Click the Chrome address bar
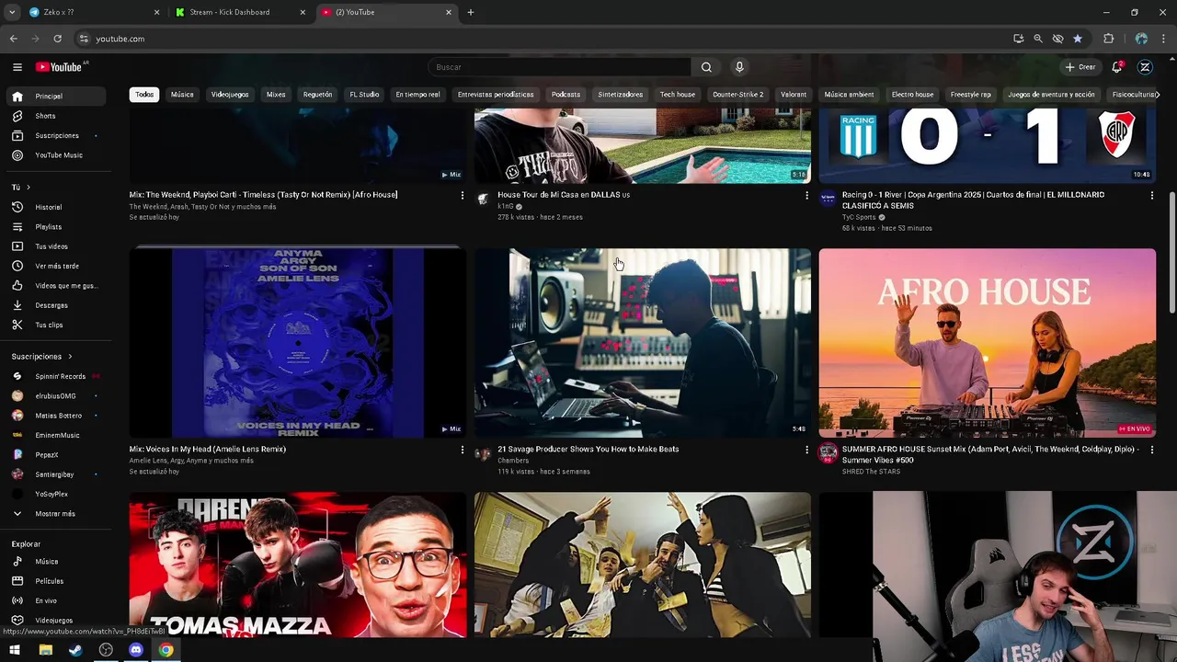Viewport: 1177px width, 662px height. click(x=543, y=39)
